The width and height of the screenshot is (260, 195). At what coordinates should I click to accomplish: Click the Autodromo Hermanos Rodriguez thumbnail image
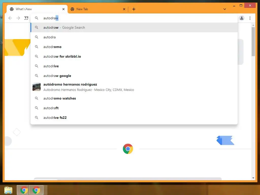tap(37, 87)
